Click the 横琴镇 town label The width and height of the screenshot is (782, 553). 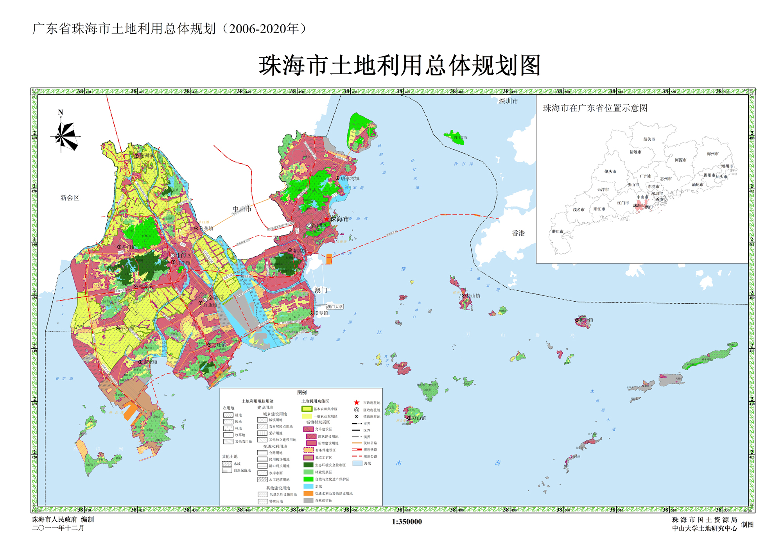321,313
